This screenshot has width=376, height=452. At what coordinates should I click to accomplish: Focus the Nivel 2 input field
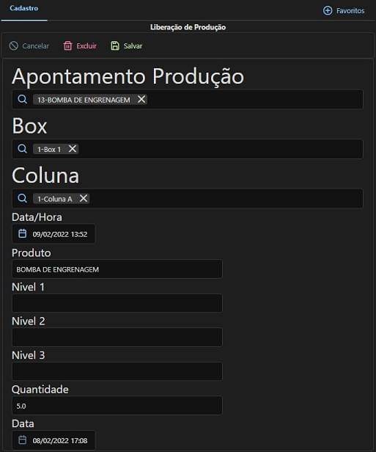click(x=117, y=337)
